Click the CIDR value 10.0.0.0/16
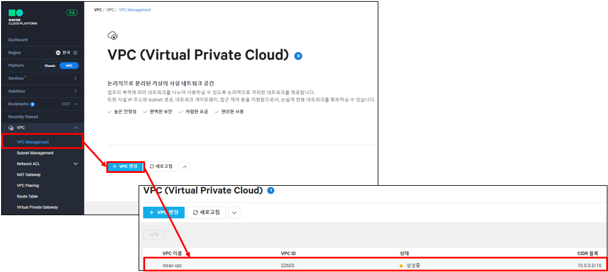Screen dimensions: 608x272 tap(589, 266)
